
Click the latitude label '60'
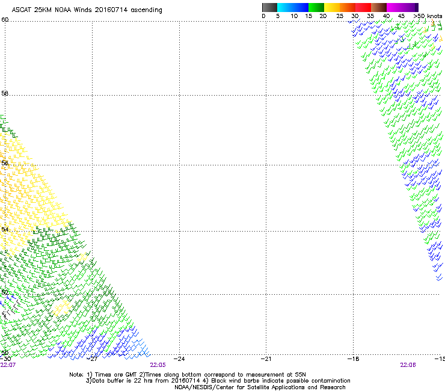pos(5,20)
